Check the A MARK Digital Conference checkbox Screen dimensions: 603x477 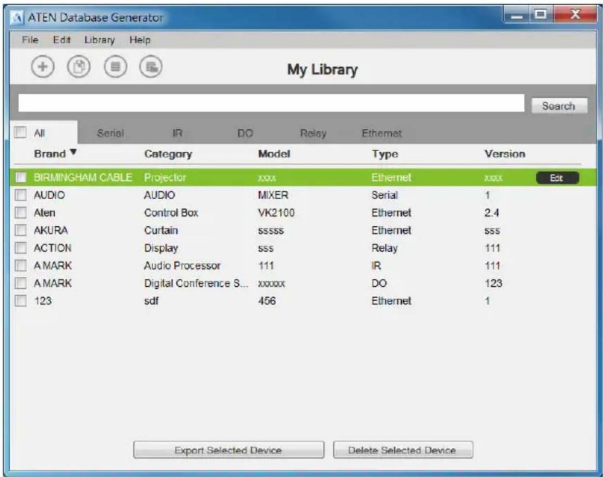(x=20, y=283)
